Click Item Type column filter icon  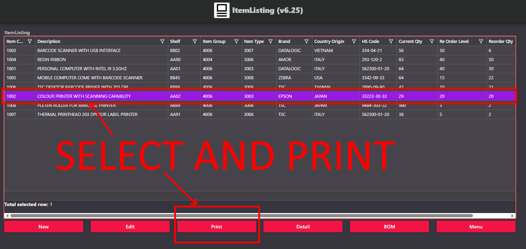(271, 41)
